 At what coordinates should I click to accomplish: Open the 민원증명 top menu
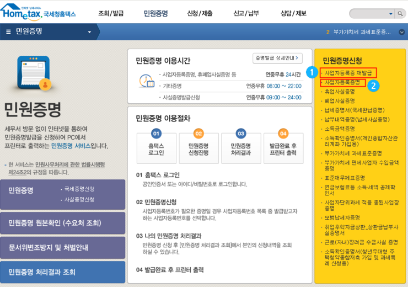(x=155, y=13)
